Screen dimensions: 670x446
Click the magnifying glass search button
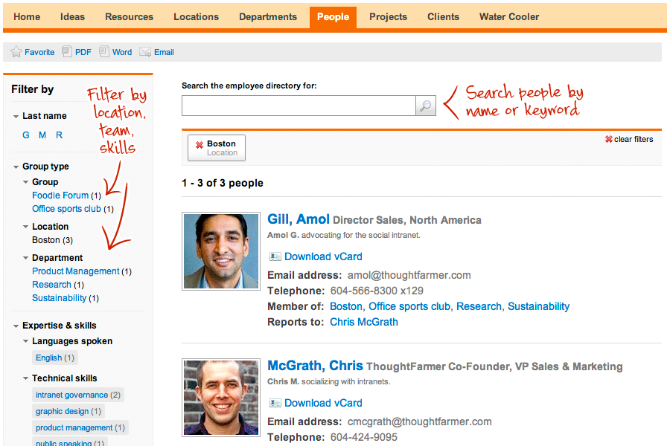click(425, 106)
